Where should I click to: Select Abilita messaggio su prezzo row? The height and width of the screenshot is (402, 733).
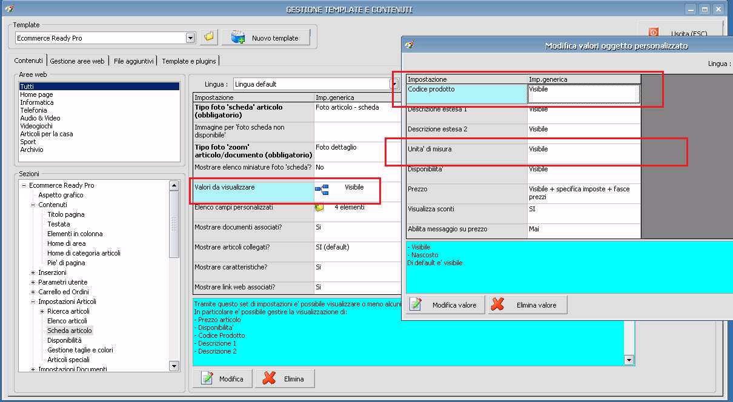(523, 231)
